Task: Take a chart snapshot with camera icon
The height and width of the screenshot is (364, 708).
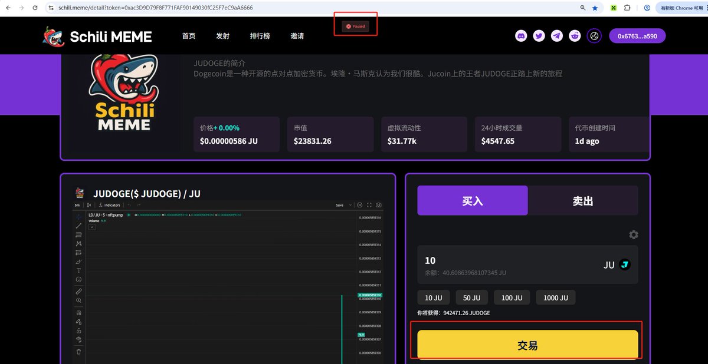Action: pos(378,205)
